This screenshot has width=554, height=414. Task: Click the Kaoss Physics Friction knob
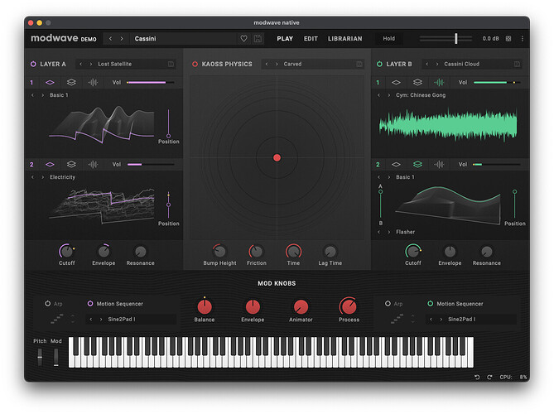click(x=257, y=252)
